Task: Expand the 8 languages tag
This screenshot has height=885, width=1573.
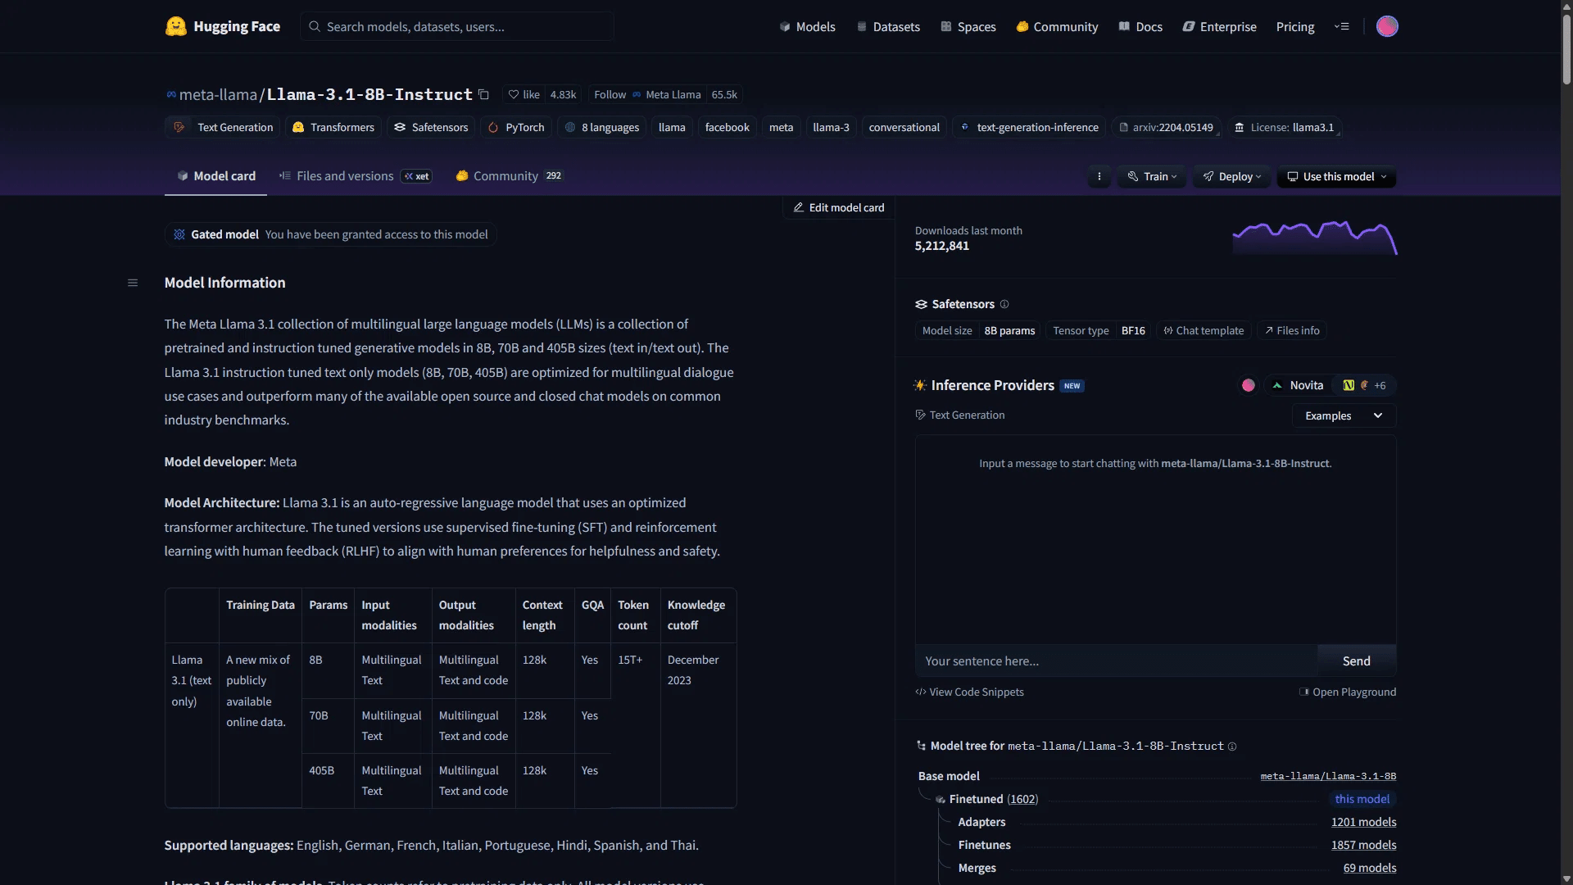Action: point(602,127)
